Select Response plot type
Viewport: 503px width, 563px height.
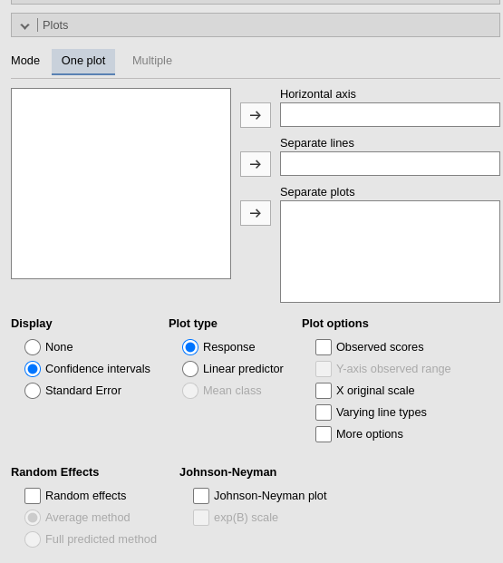pyautogui.click(x=190, y=347)
